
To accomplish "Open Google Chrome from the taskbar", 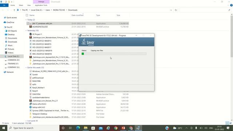I will [x=116, y=128].
